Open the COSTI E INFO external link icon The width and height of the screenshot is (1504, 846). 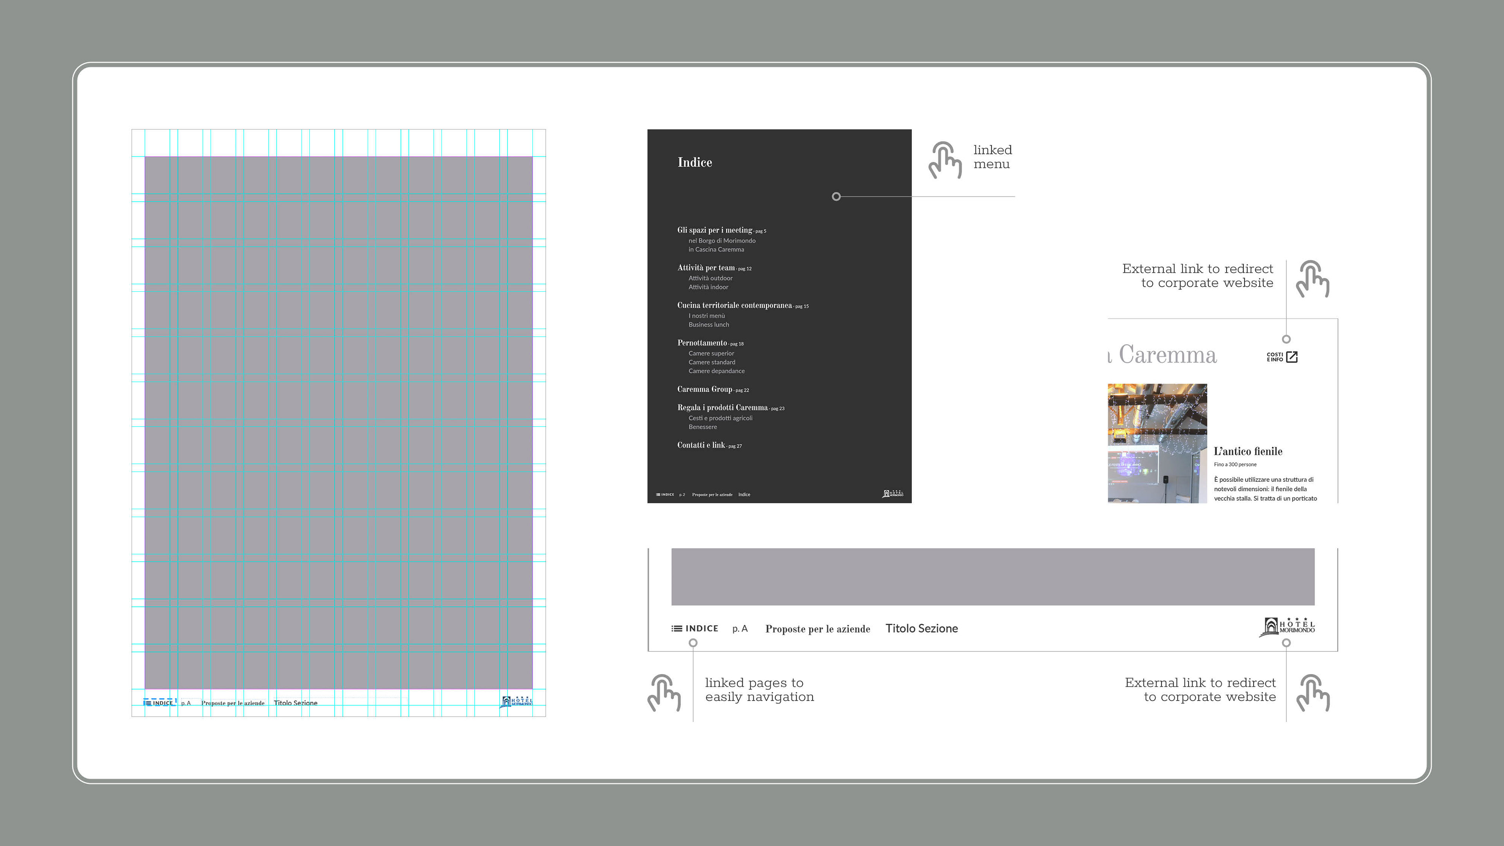pyautogui.click(x=1292, y=357)
